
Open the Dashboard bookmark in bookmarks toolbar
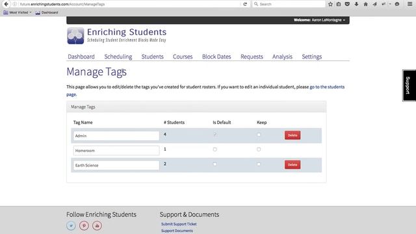tap(47, 12)
